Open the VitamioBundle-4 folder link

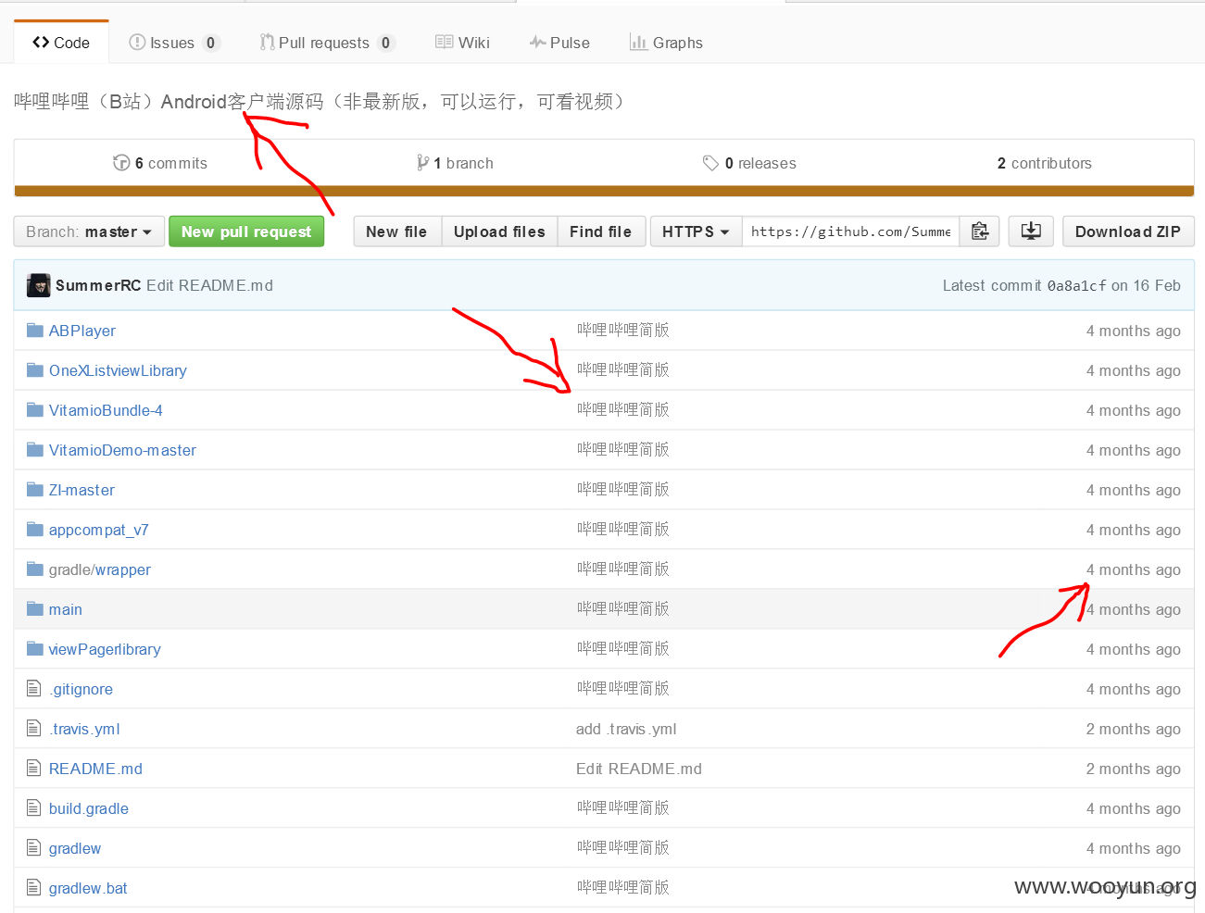(106, 410)
